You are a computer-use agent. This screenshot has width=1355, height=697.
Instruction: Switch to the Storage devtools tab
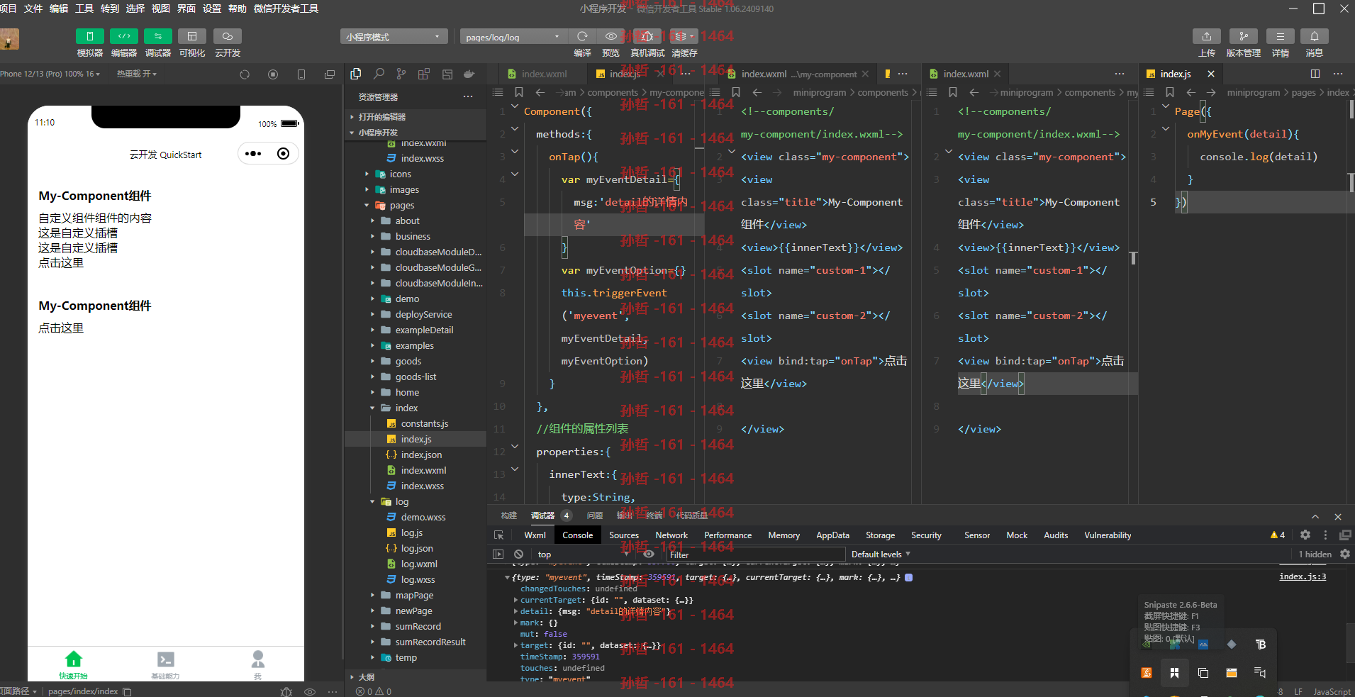coord(880,535)
